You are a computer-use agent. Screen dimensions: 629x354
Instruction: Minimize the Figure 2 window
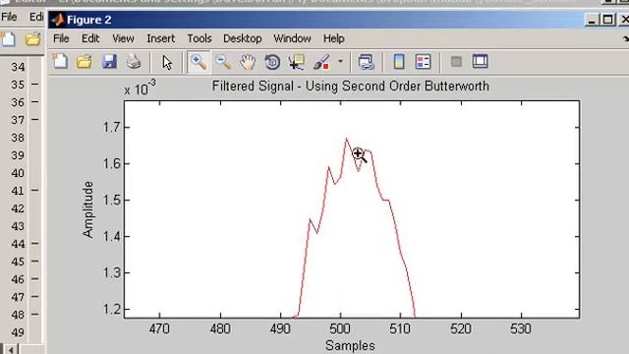[591, 20]
